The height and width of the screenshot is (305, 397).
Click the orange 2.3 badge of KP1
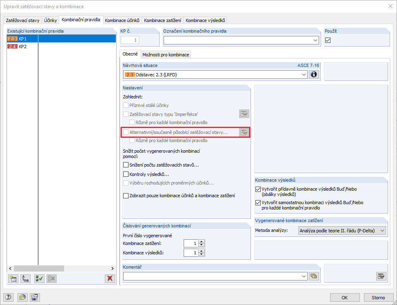click(12, 39)
